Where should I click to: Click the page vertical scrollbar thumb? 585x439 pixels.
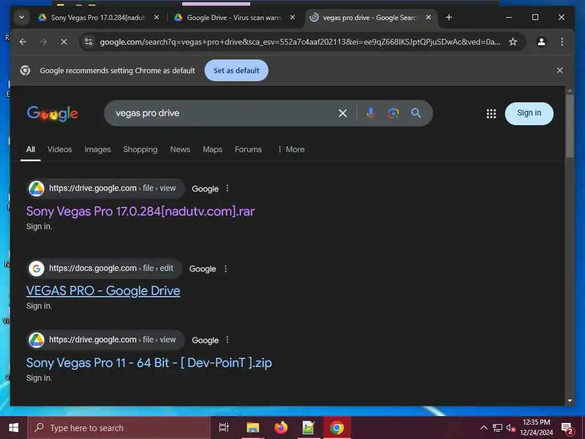tap(570, 126)
